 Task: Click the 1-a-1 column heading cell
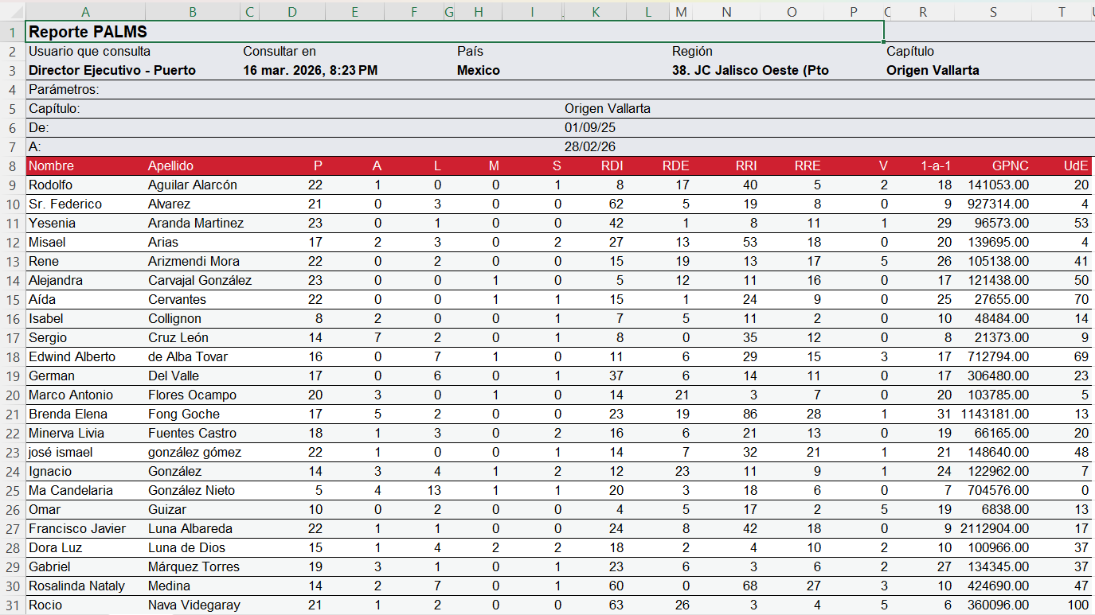tap(936, 165)
